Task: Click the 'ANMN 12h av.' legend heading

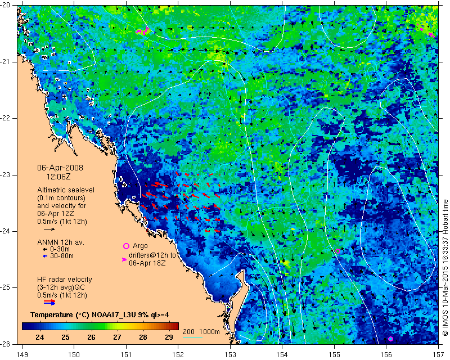Action: (x=61, y=242)
